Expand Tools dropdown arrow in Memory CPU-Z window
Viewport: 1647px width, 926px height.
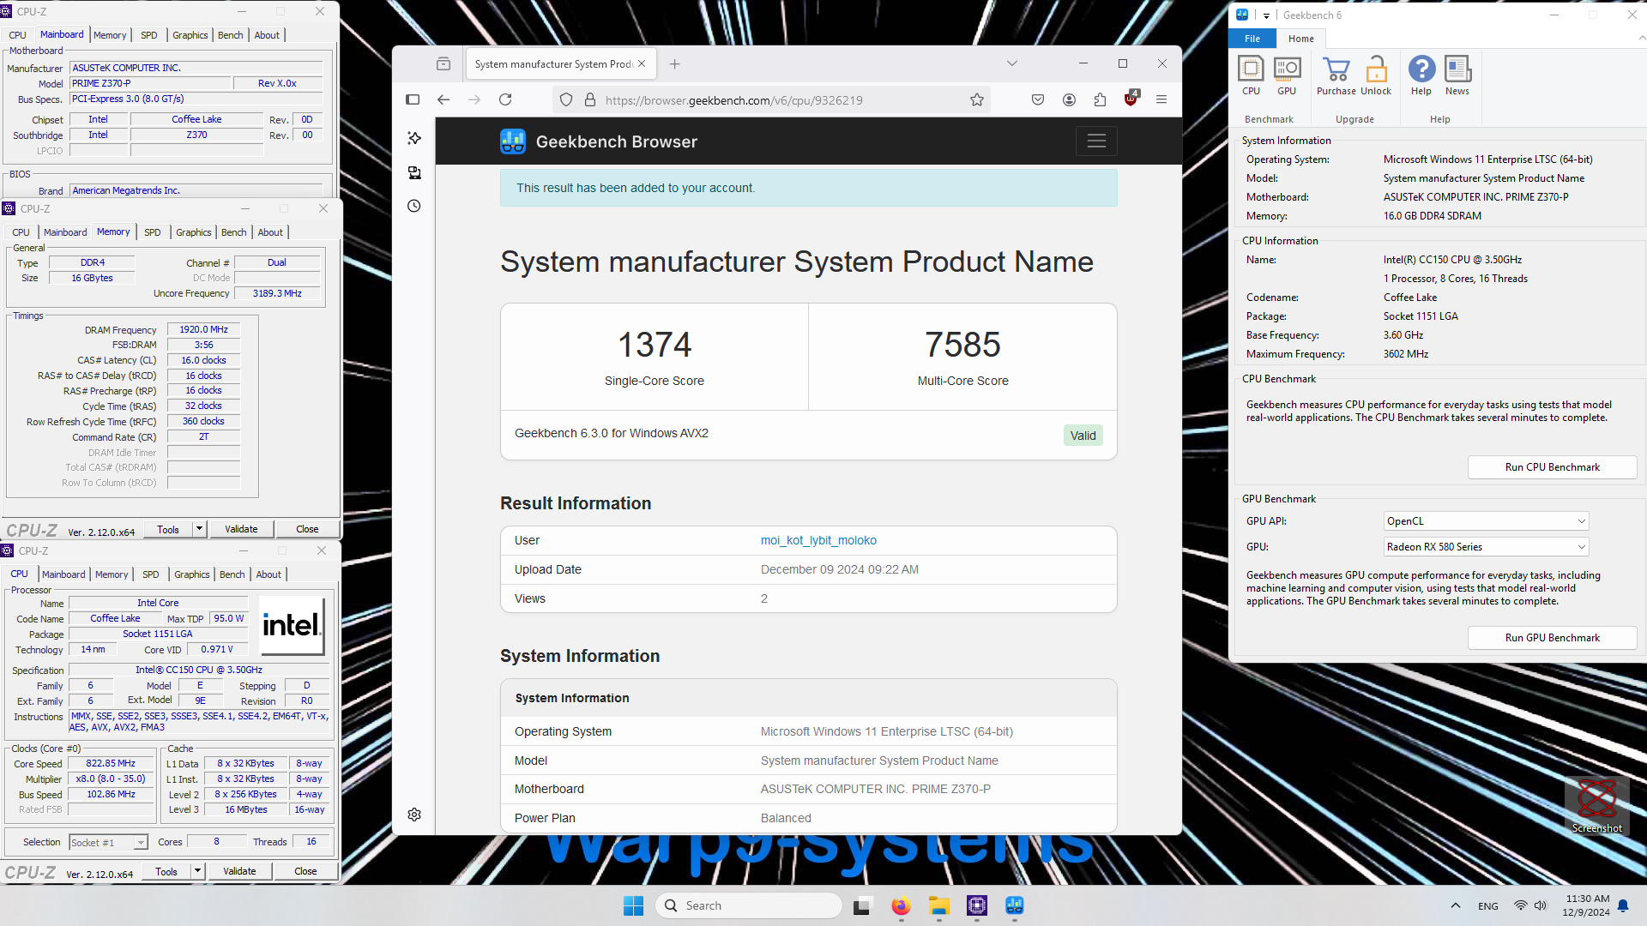pyautogui.click(x=199, y=529)
